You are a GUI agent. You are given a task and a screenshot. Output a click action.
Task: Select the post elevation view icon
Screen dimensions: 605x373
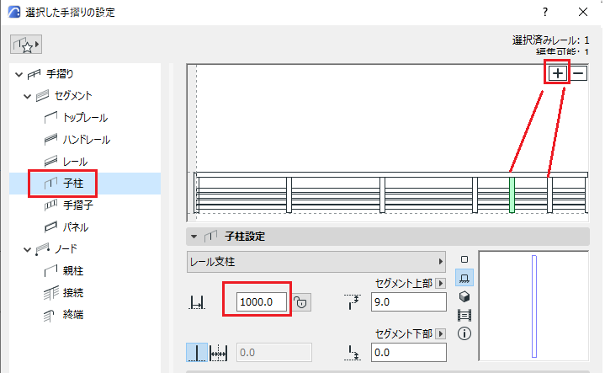(464, 278)
